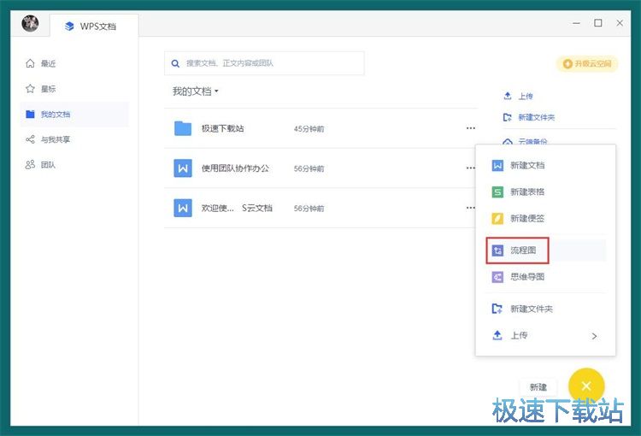This screenshot has width=641, height=436.
Task: Click 新建文件夹 link in the right panel
Action: pos(537,117)
